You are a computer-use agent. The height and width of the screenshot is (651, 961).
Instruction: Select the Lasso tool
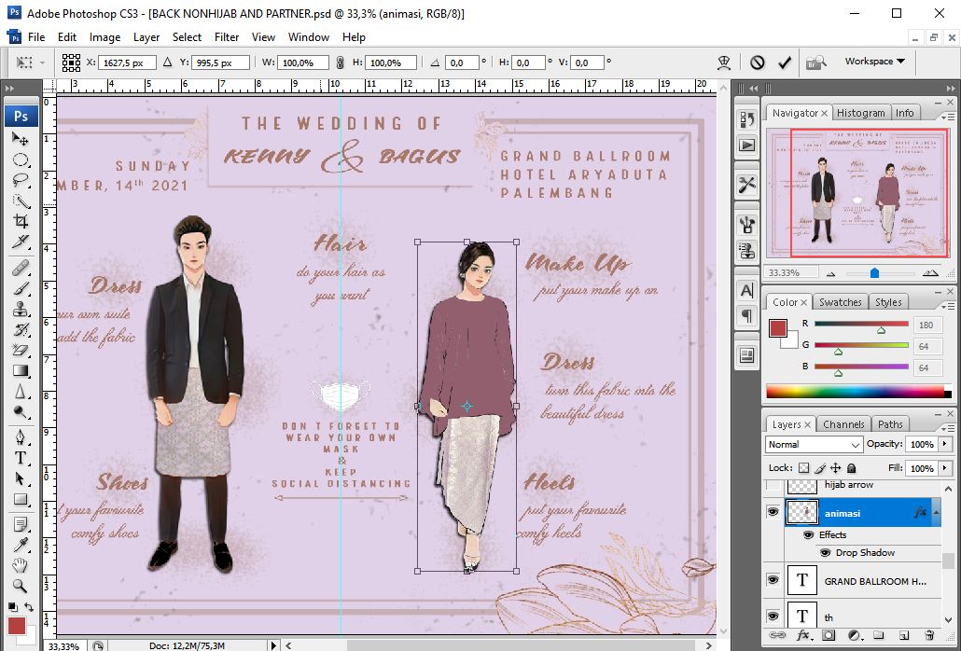[21, 180]
